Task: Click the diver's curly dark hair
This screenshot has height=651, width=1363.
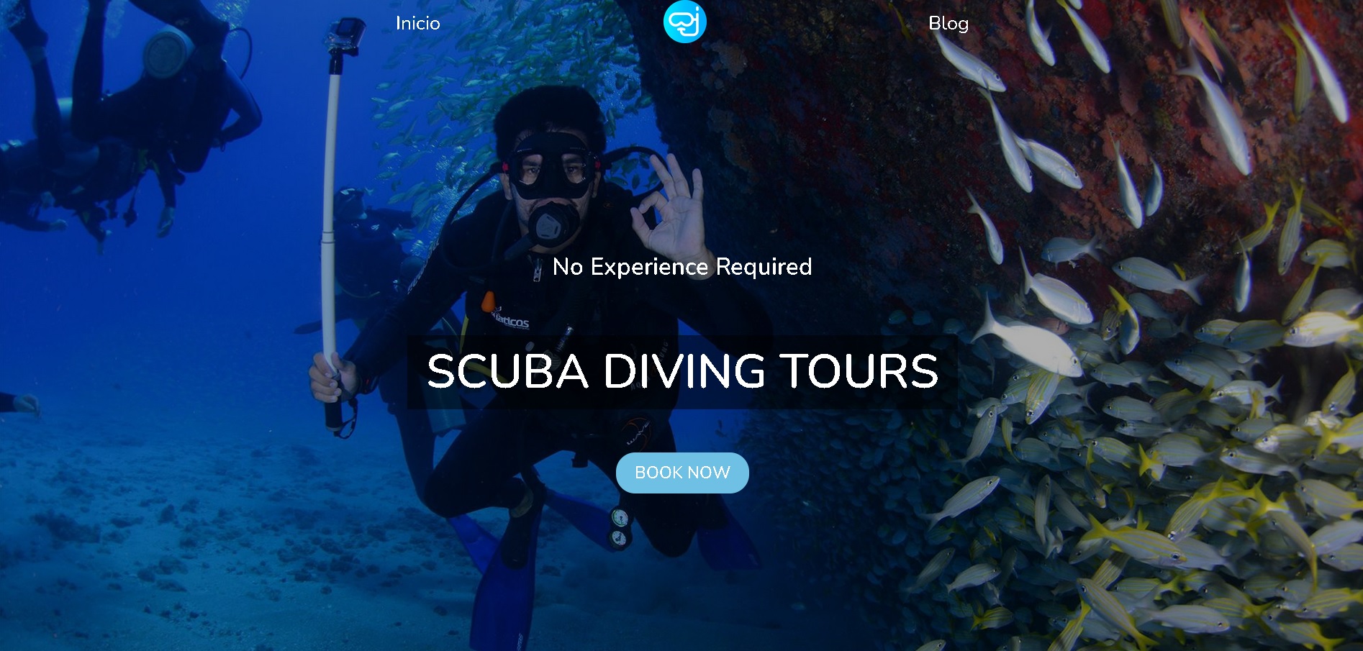Action: point(549,115)
